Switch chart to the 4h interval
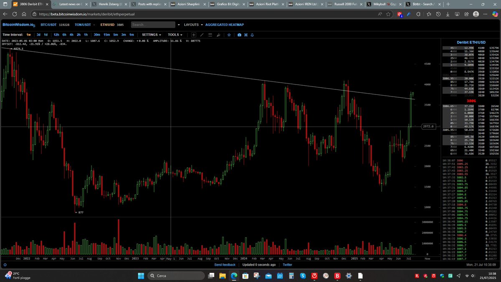The image size is (501, 282). tap(71, 35)
